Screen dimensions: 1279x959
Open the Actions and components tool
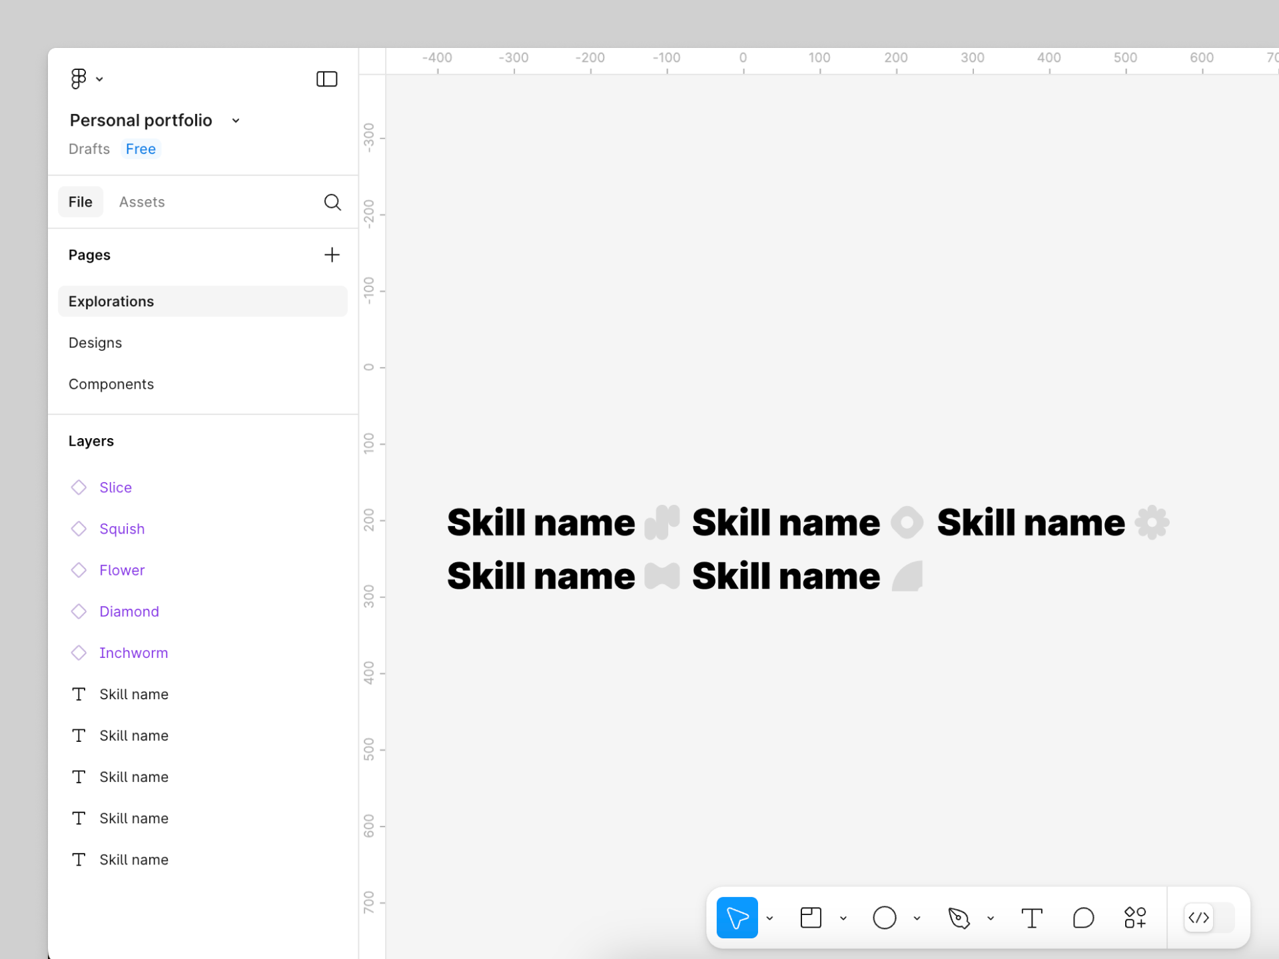[x=1135, y=918]
